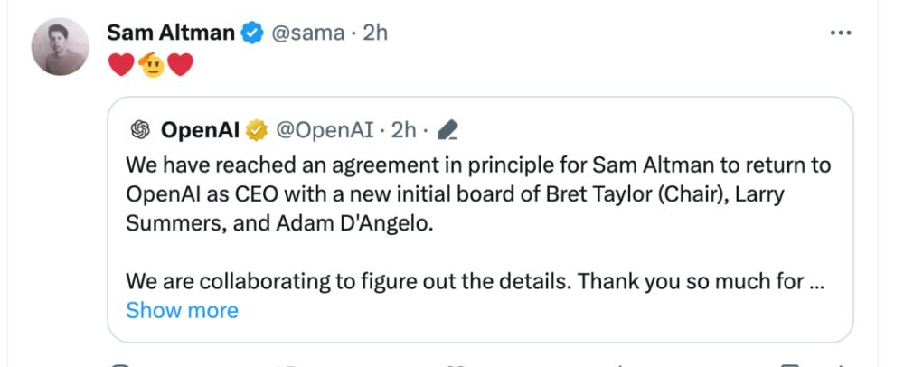Visit the @OpenAI handle link
This screenshot has height=367, width=904.
click(325, 131)
